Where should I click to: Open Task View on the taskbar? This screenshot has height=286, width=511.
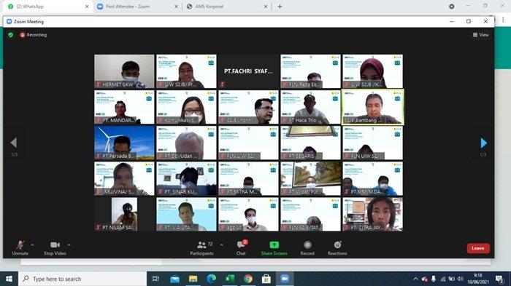tap(155, 279)
